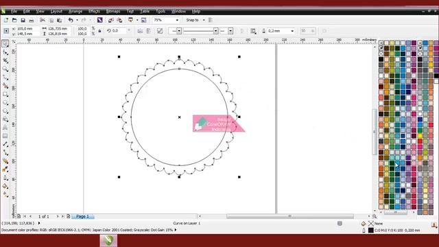
Task: Click the no-color X swatch in palette
Action: 381,54
